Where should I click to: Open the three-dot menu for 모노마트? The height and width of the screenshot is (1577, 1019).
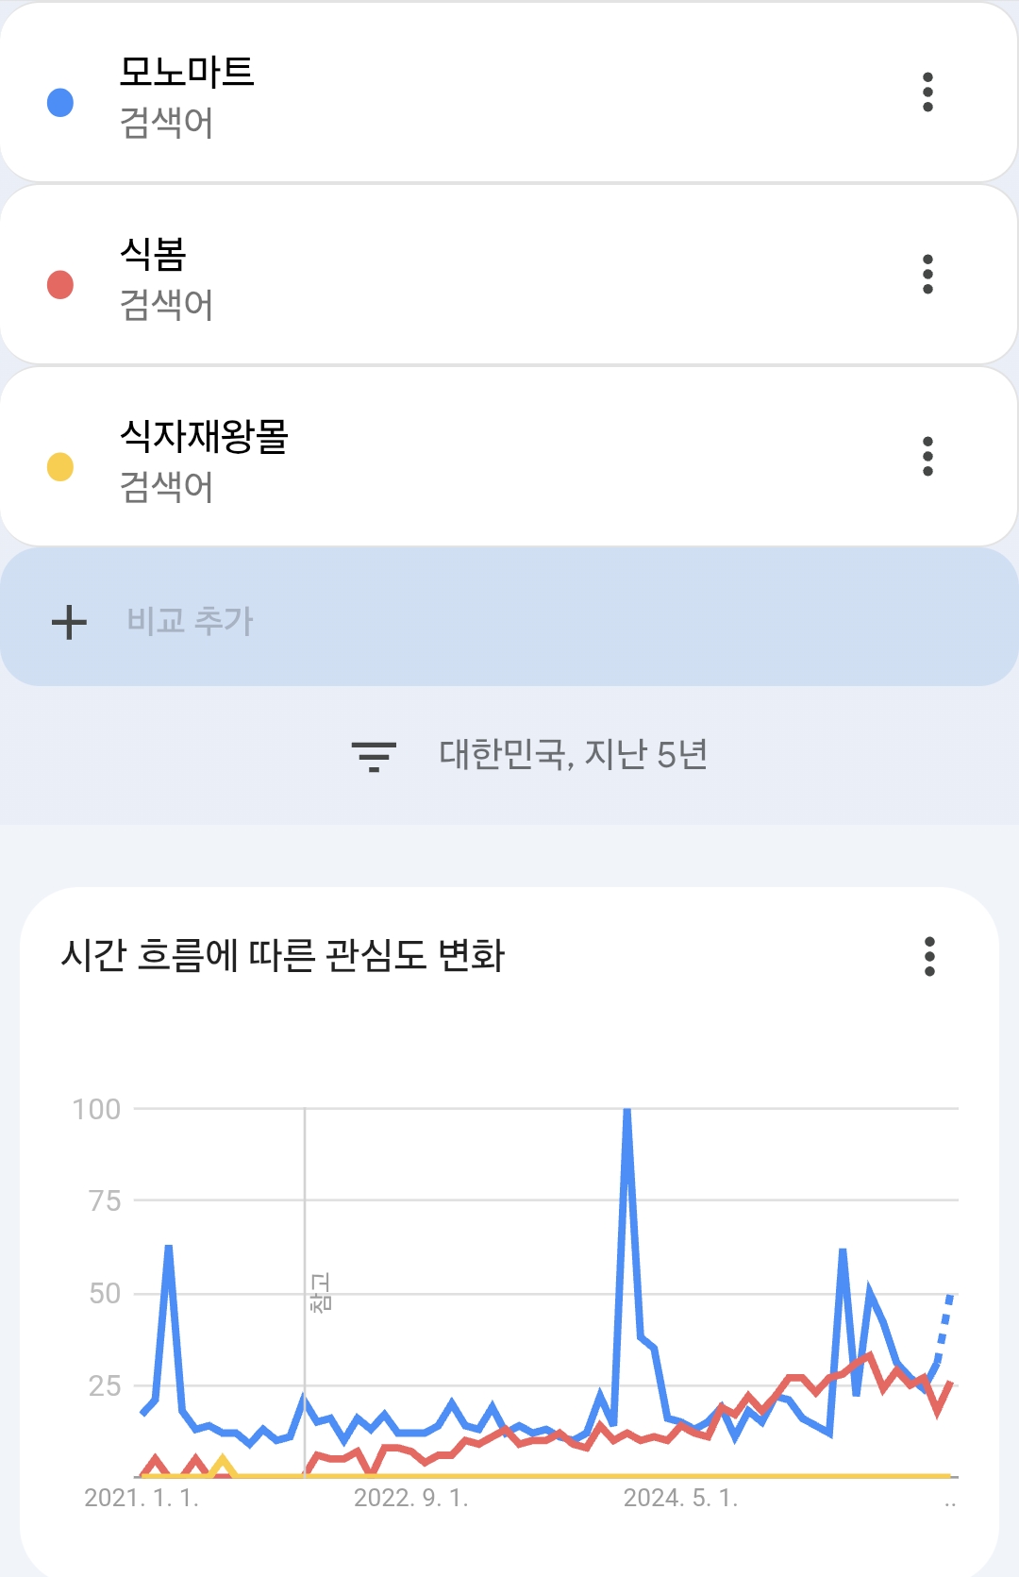pos(927,92)
